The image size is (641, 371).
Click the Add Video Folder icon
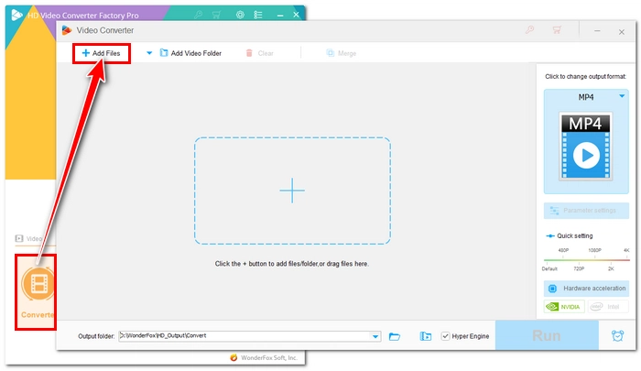point(164,53)
